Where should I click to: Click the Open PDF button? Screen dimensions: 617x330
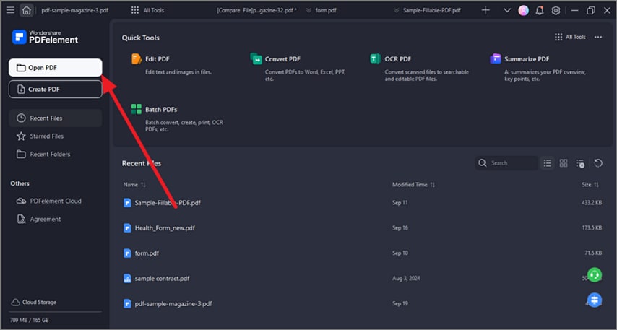click(x=55, y=68)
